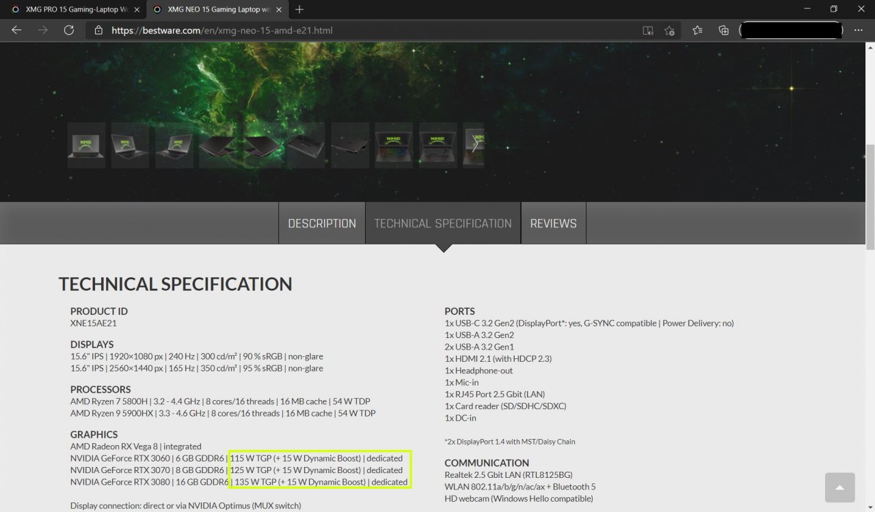Click the address bar URL field
The image size is (875, 512).
click(x=369, y=30)
